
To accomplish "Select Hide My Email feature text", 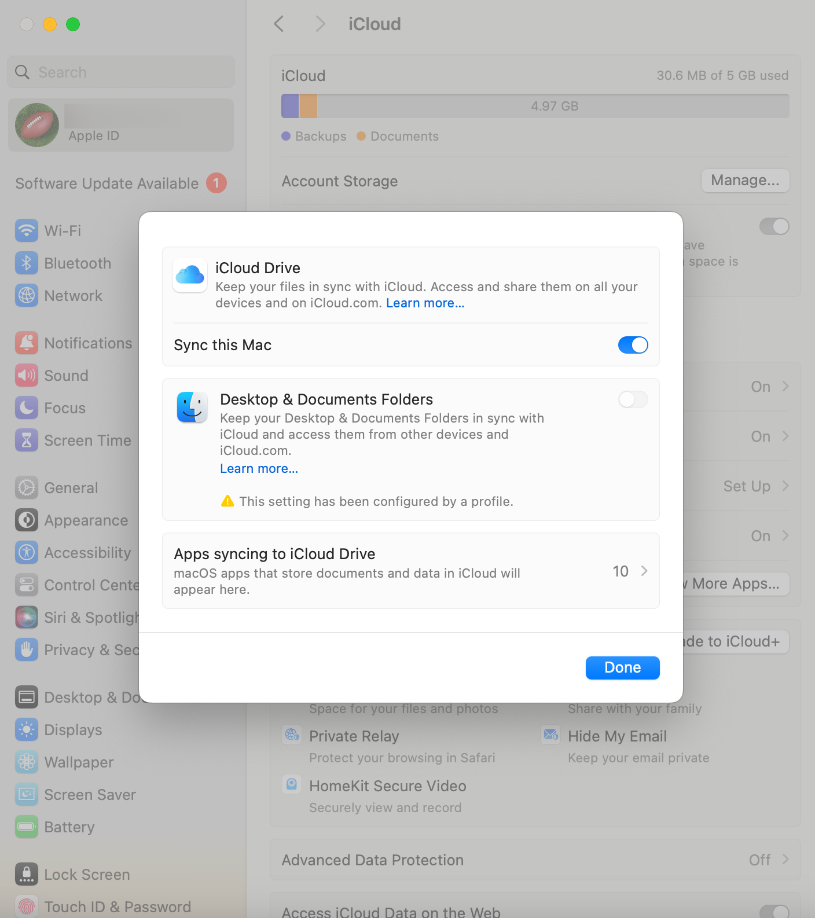I will click(618, 736).
